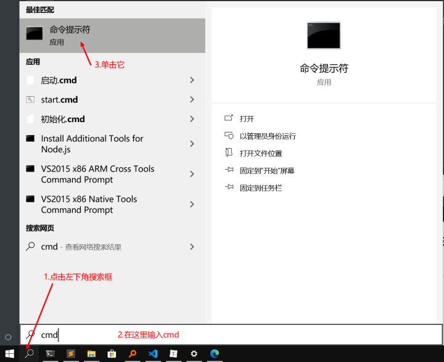The width and height of the screenshot is (444, 362).
Task: Click the taskbar search icon
Action: click(x=29, y=353)
